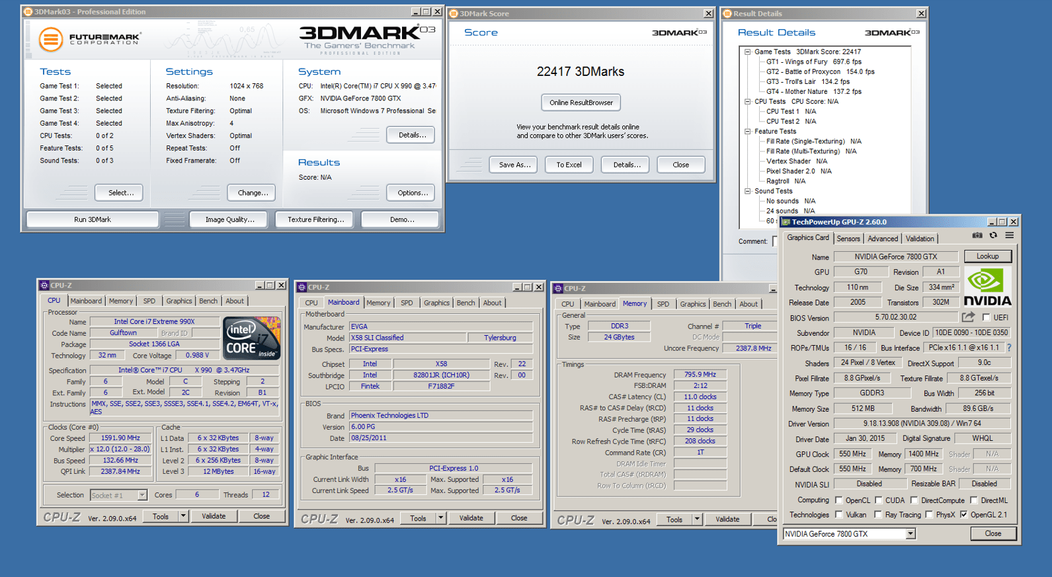1052x577 pixels.
Task: Collapse the Feature Tests tree node
Action: click(x=748, y=132)
